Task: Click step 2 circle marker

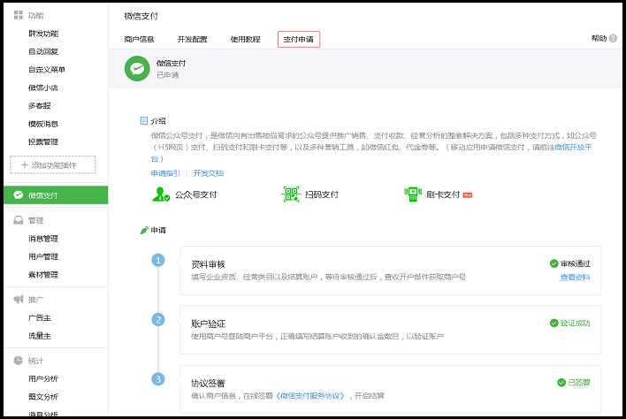Action: [158, 320]
